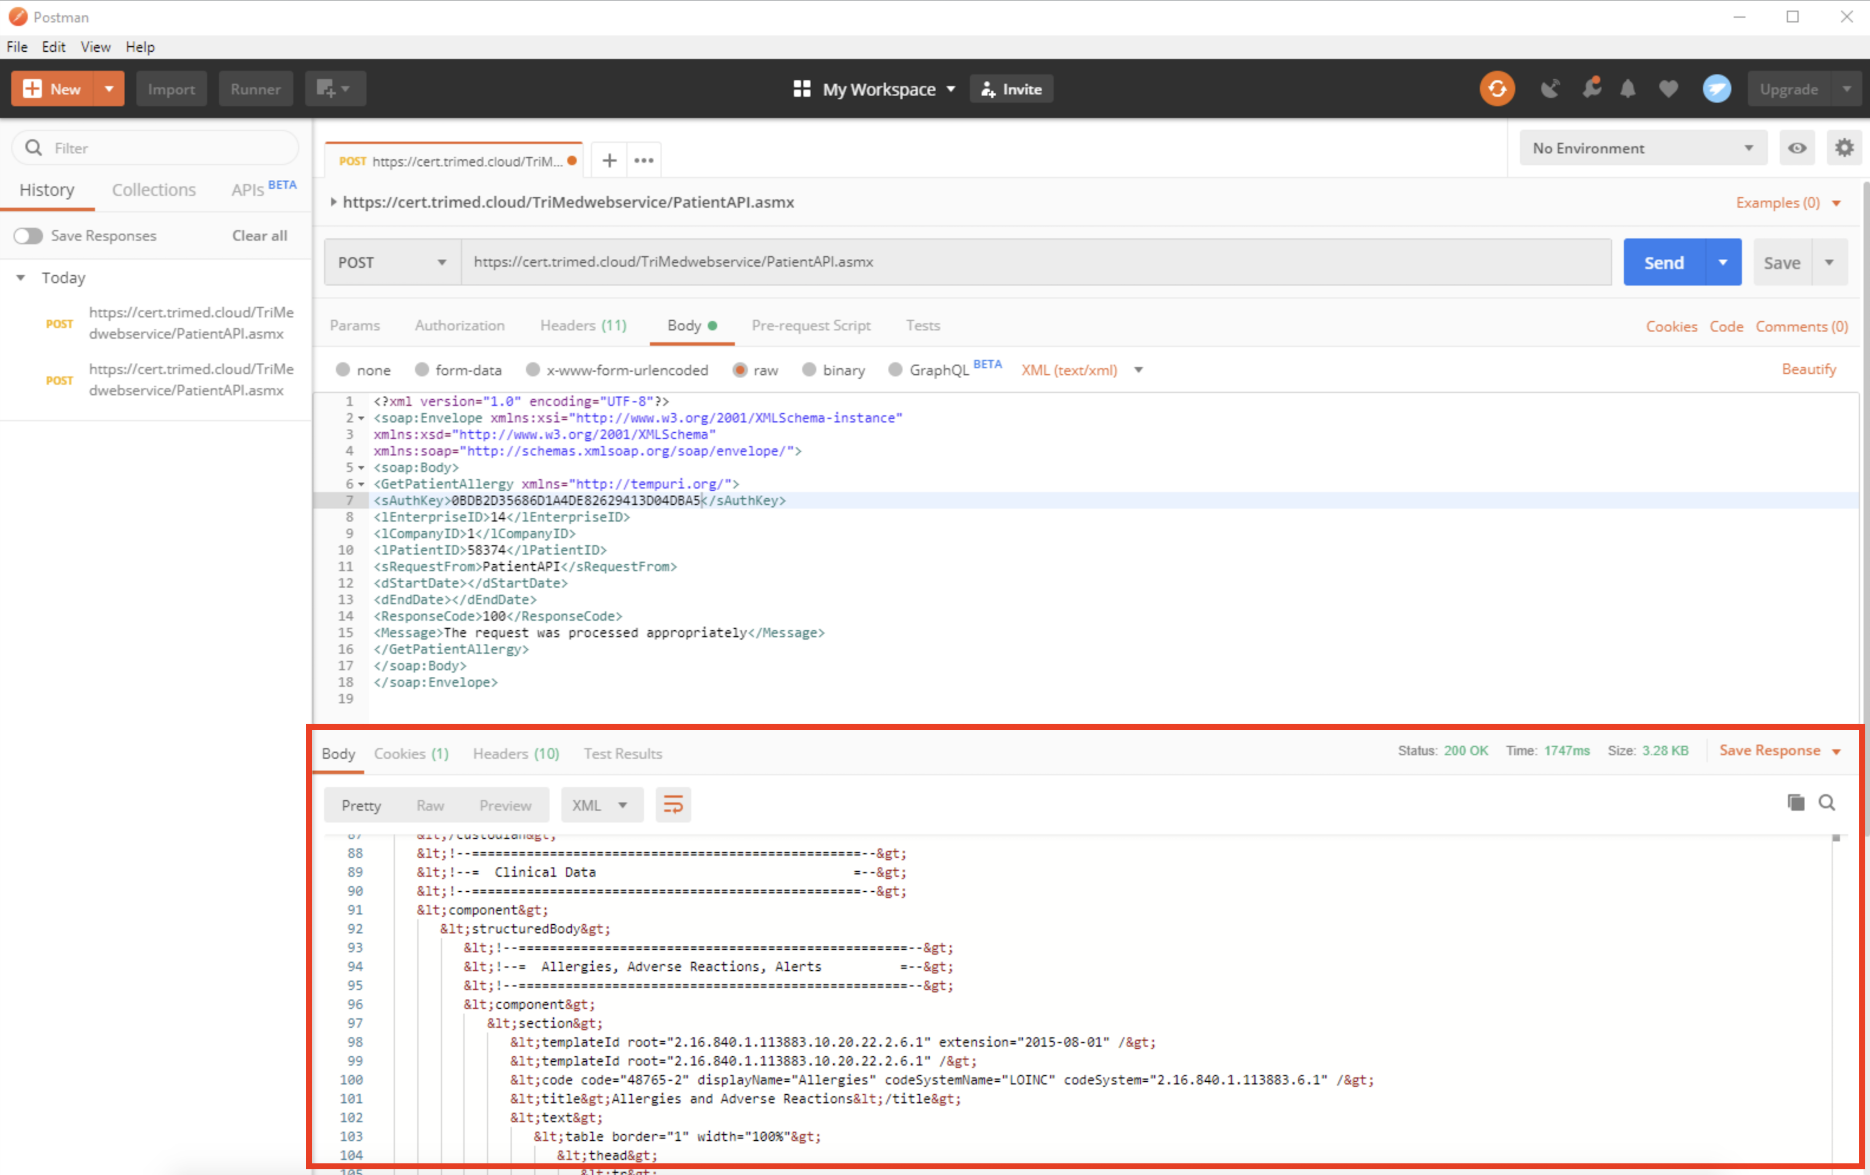Open the user avatar profile
1870x1175 pixels.
(1716, 89)
